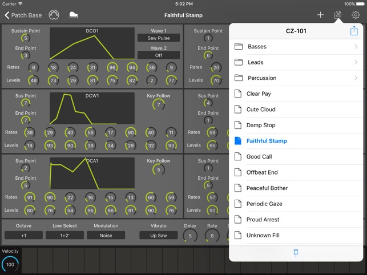Go back to Patch Base

[x=23, y=15]
